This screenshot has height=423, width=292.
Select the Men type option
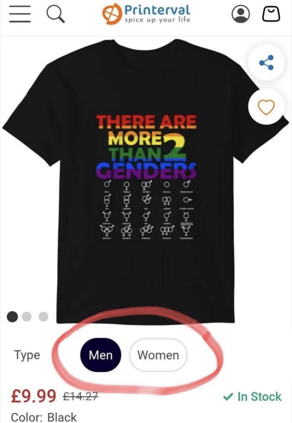100,355
